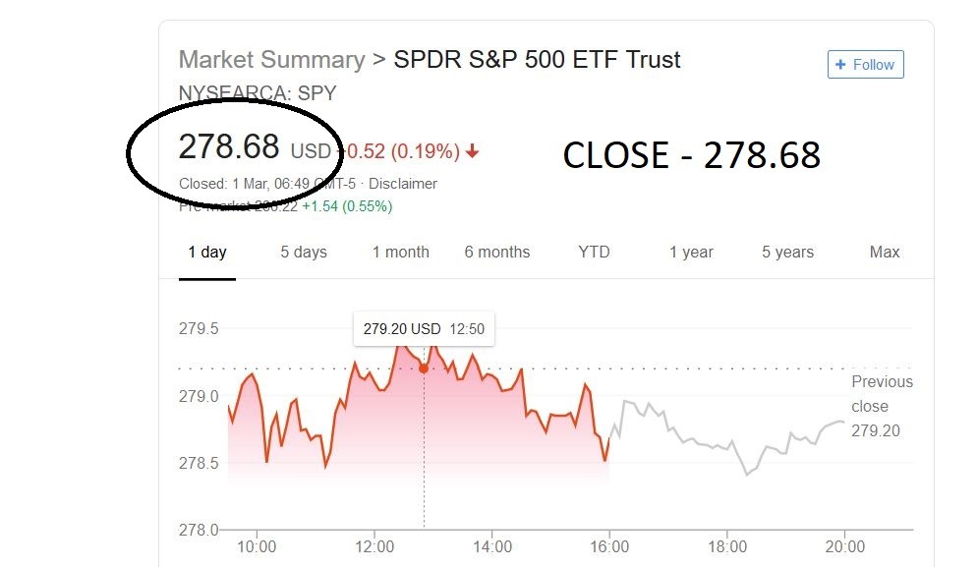Click the pre-market +1.54 (0.55%) change
Viewport: 977px width, 567px height.
pos(347,206)
